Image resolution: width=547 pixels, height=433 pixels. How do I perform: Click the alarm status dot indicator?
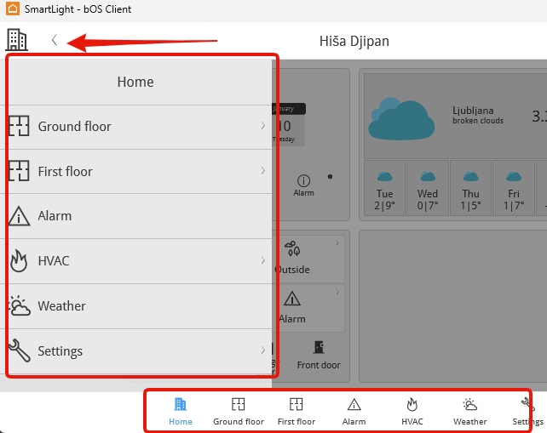coord(330,177)
